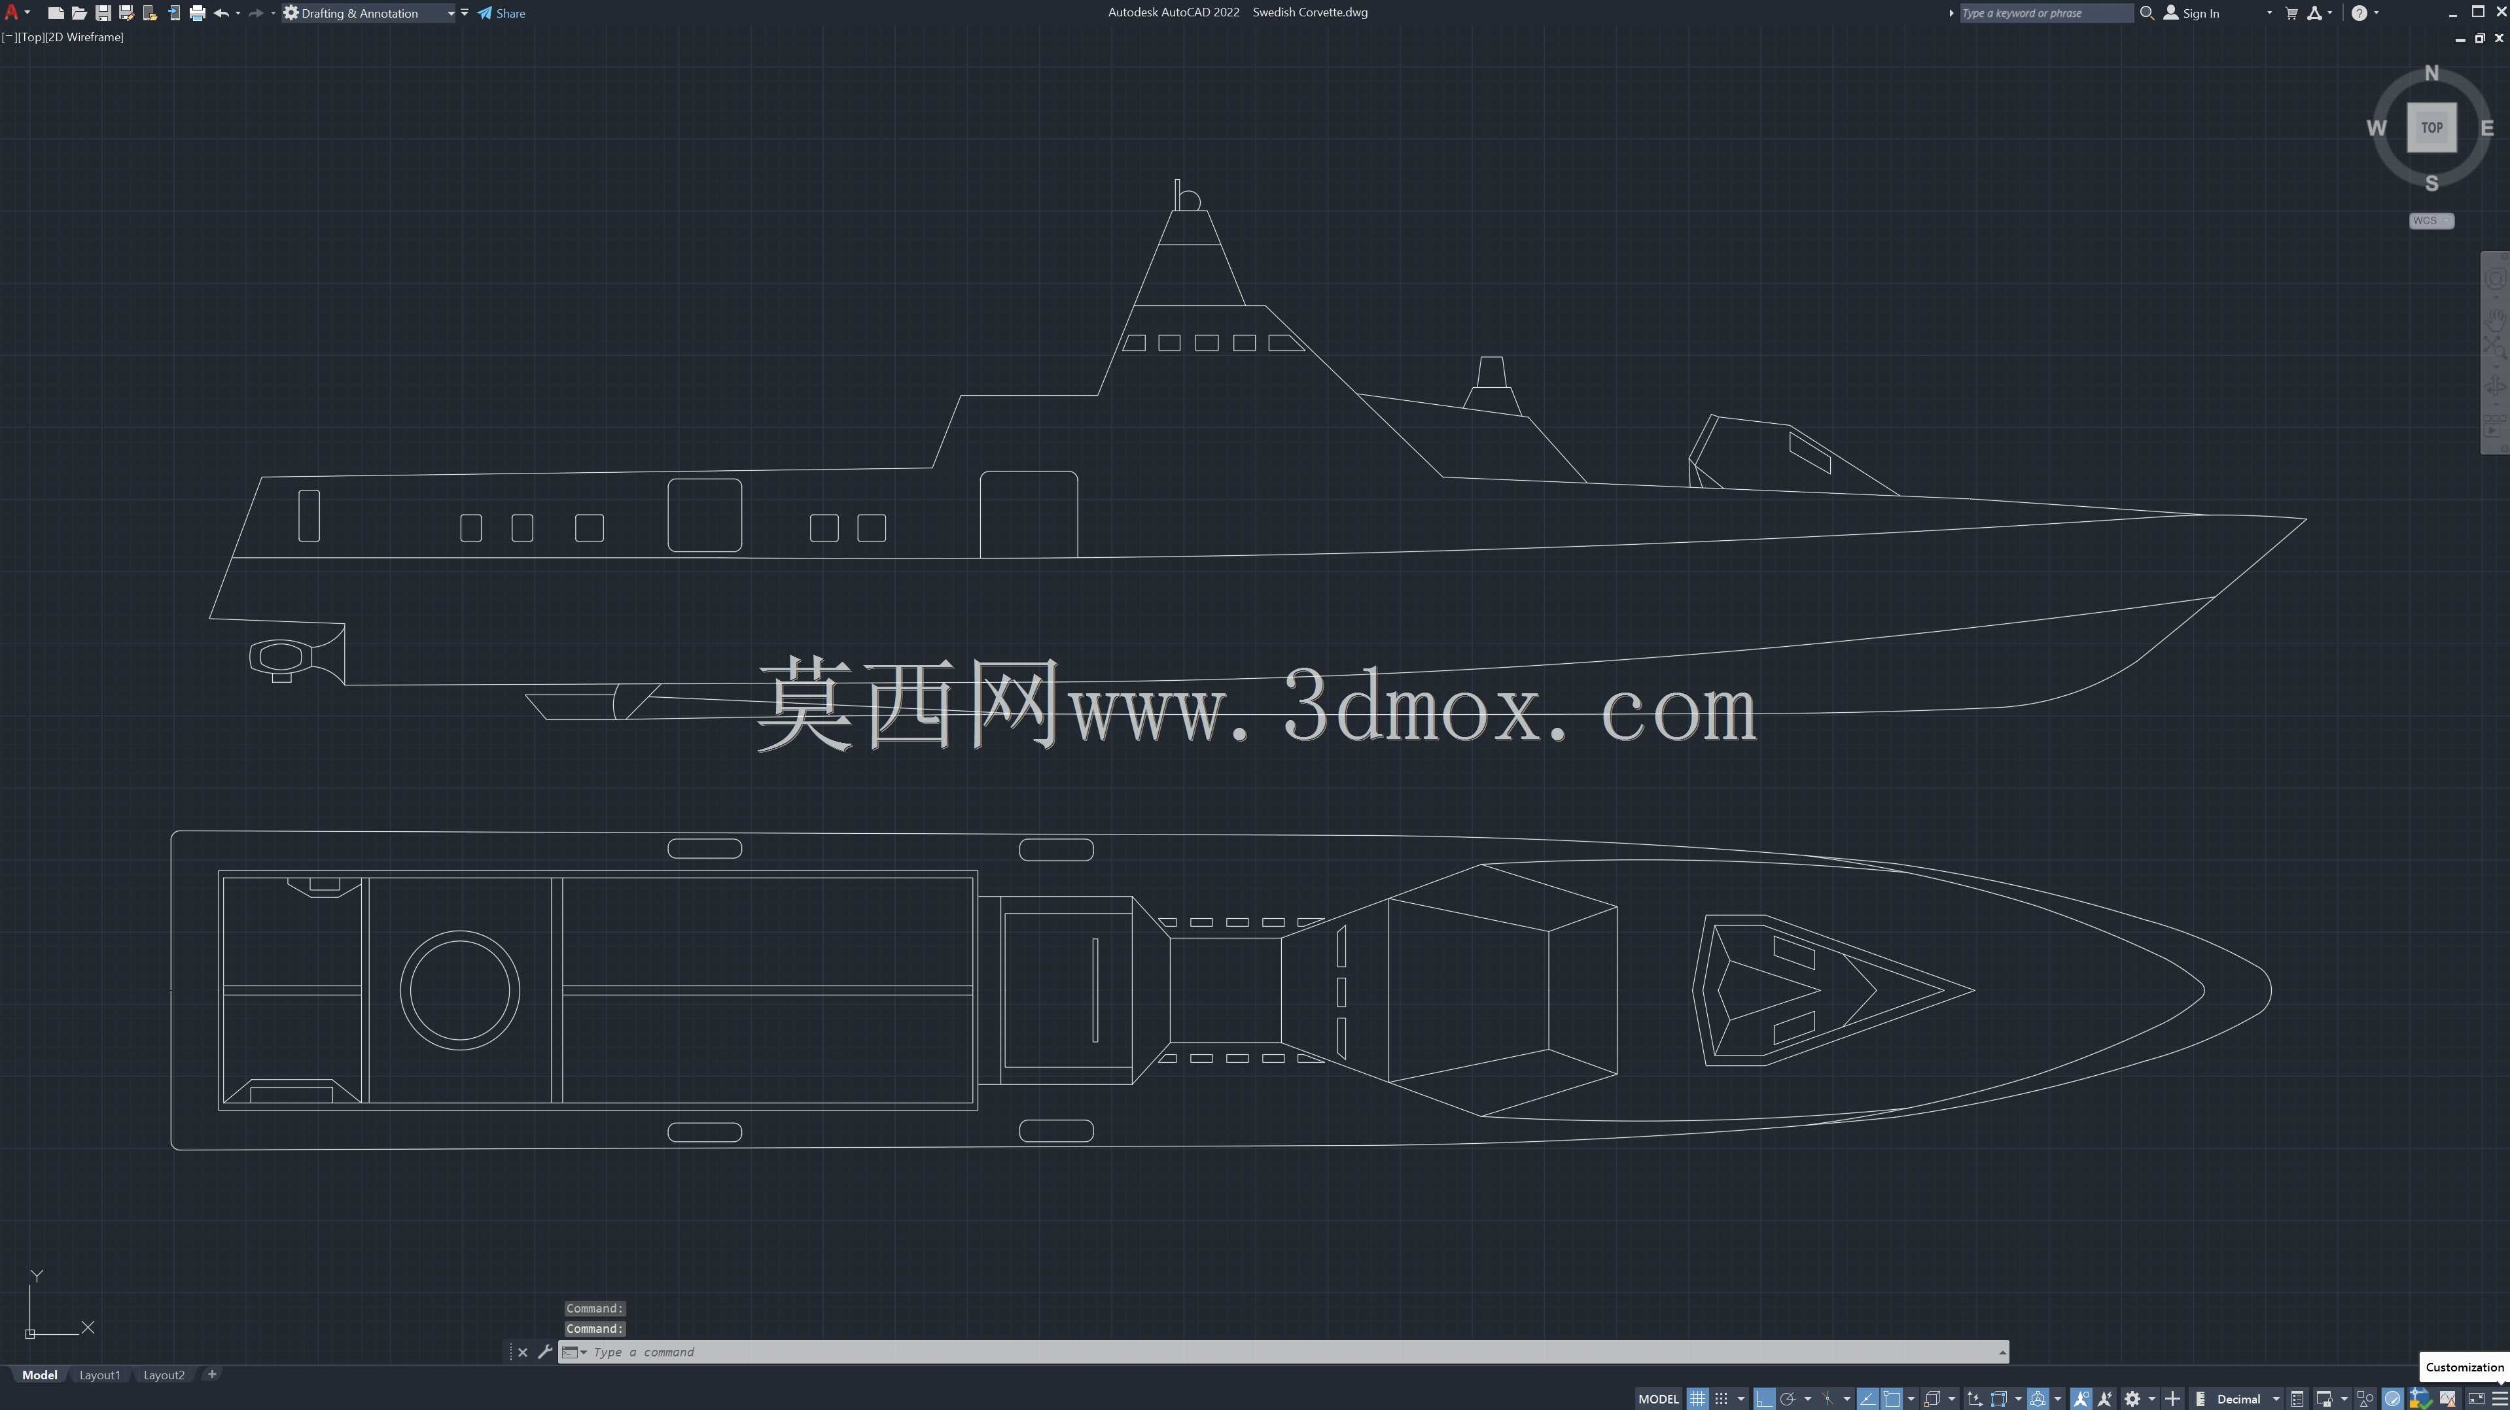
Task: Open the Autodesk connectivity triangle icon
Action: click(x=2314, y=14)
